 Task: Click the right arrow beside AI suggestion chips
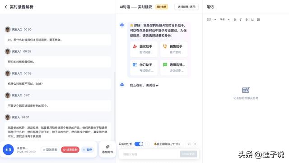195,144
